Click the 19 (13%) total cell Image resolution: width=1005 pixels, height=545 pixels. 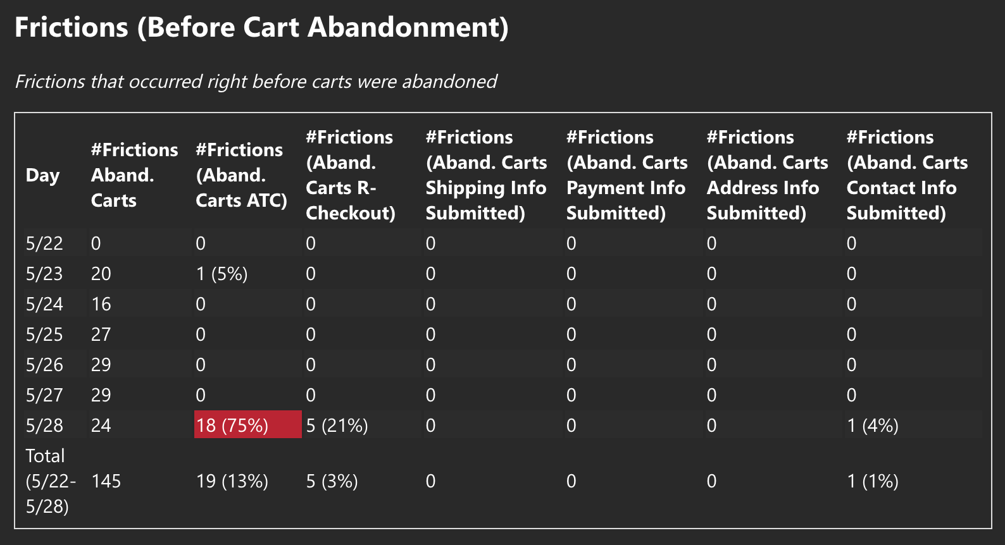click(232, 481)
